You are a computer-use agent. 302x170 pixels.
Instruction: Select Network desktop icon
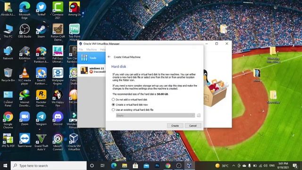pos(8,53)
